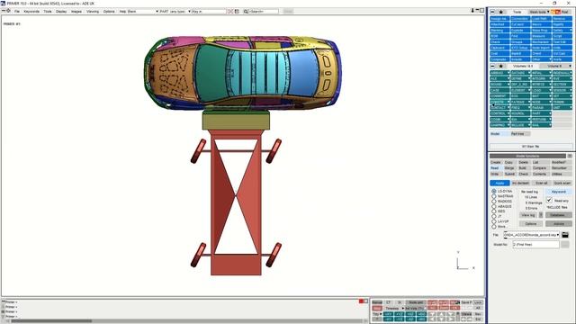
Task: Select the More radio button
Action: (494, 227)
